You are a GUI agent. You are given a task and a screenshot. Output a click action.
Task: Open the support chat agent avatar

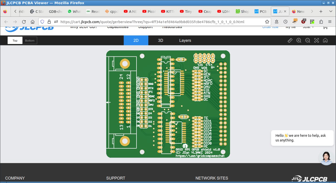[x=326, y=158]
